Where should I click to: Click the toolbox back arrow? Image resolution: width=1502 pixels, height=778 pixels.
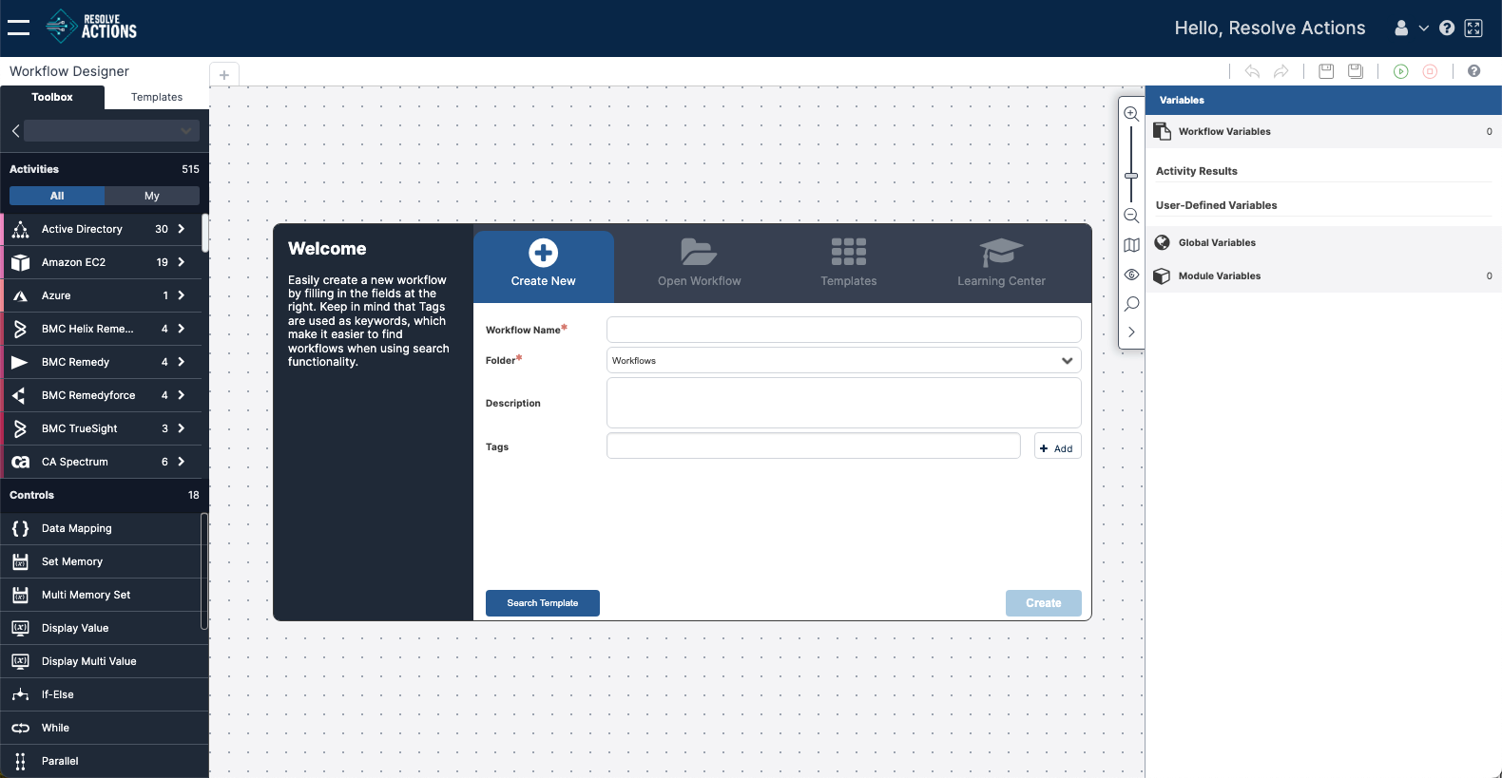15,131
